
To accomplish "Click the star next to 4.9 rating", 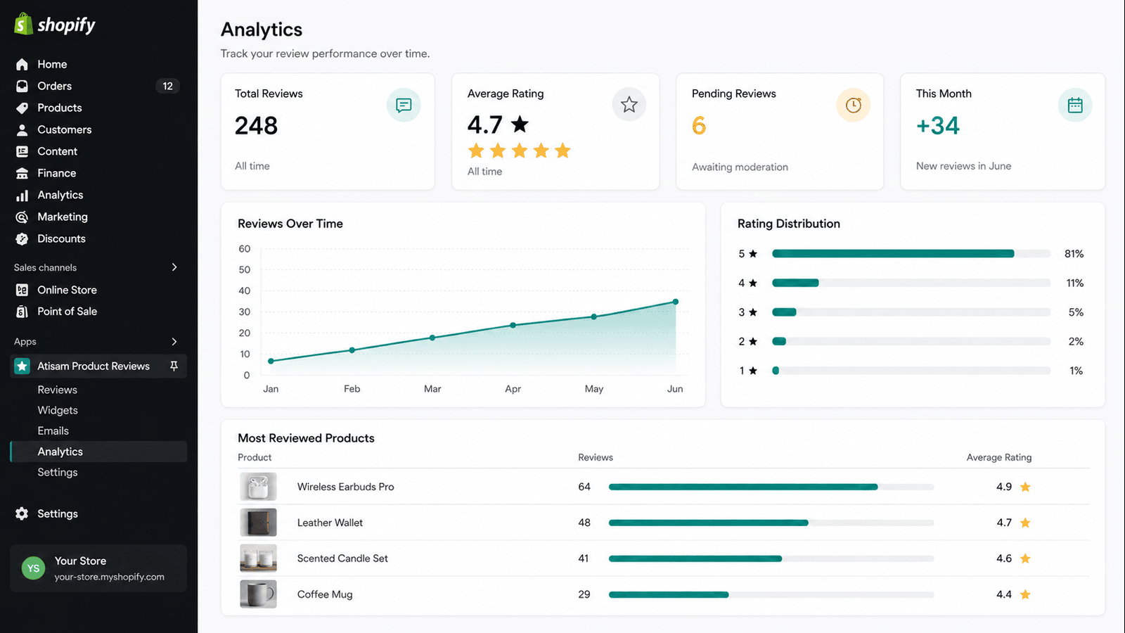I will point(1025,487).
